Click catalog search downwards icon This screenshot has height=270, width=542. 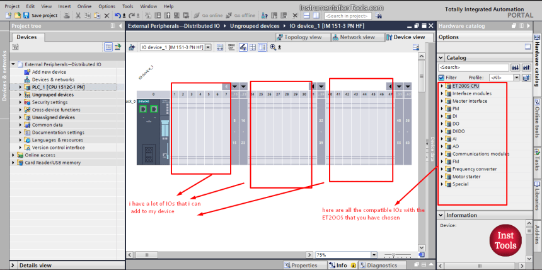516,67
